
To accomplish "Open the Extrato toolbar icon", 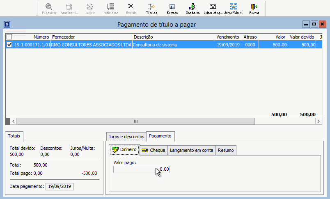I will coord(172,8).
